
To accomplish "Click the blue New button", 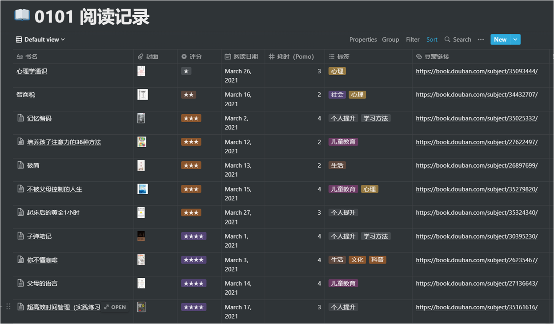I will (x=500, y=40).
